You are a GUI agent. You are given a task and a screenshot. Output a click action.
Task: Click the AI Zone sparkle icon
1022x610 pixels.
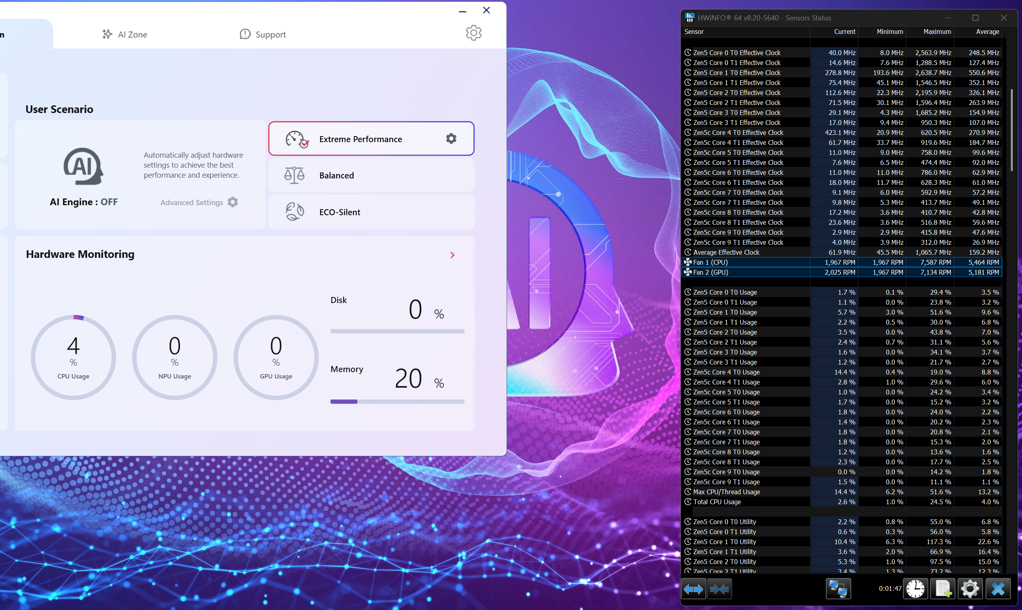(x=107, y=34)
